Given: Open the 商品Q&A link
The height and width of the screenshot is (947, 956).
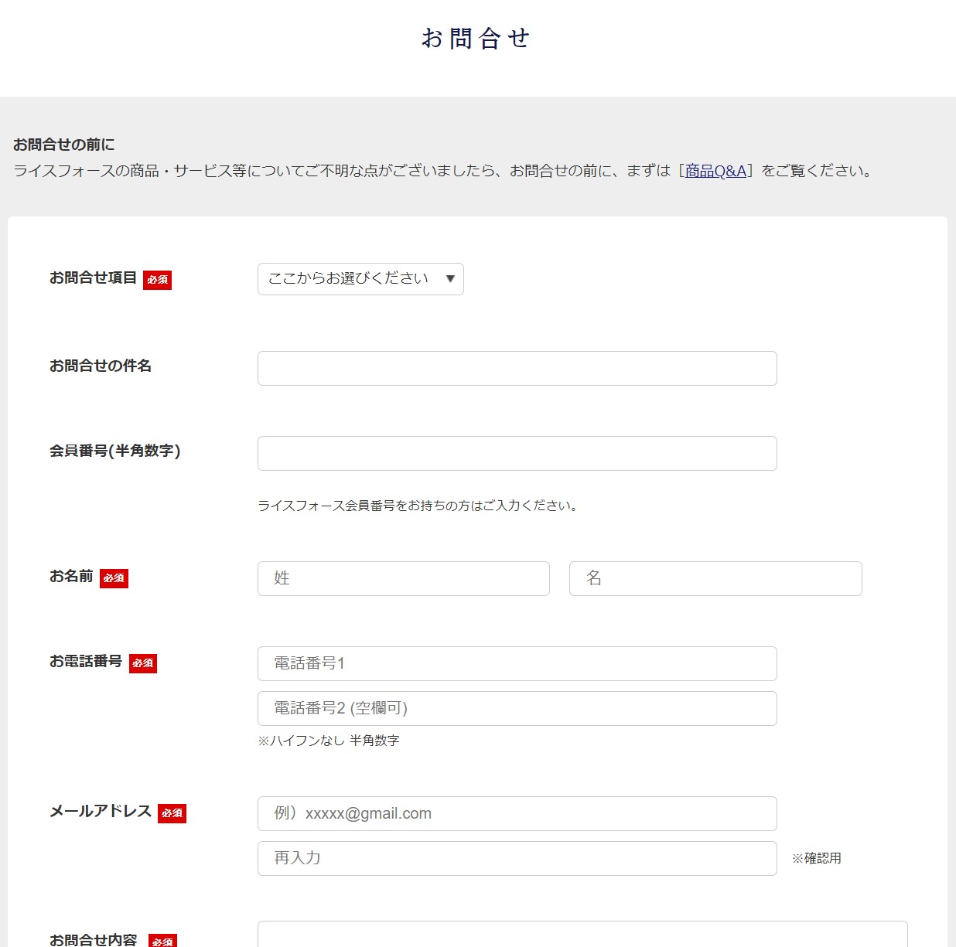Looking at the screenshot, I should [x=715, y=171].
